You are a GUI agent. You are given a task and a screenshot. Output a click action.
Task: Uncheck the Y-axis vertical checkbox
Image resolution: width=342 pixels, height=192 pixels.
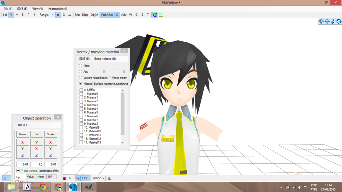[18, 171]
